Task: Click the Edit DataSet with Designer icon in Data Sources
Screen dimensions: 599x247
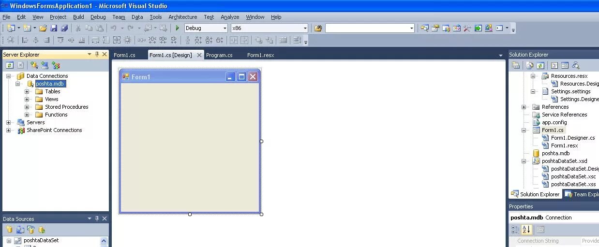Action: [x=20, y=230]
